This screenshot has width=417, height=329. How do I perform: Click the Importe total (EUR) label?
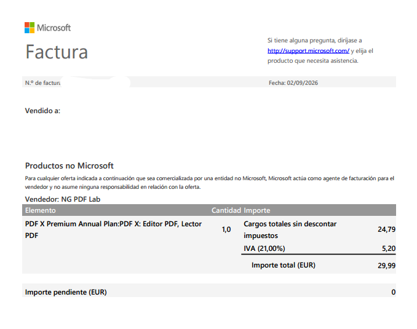[x=284, y=265]
